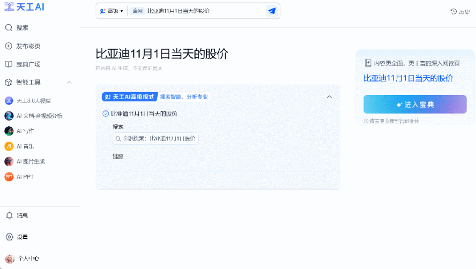Click the book icon beside 宝典广场
Screen dimensions: 476x269
pos(8,64)
